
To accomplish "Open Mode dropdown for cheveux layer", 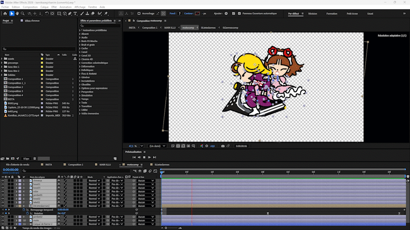I will click(x=94, y=181).
